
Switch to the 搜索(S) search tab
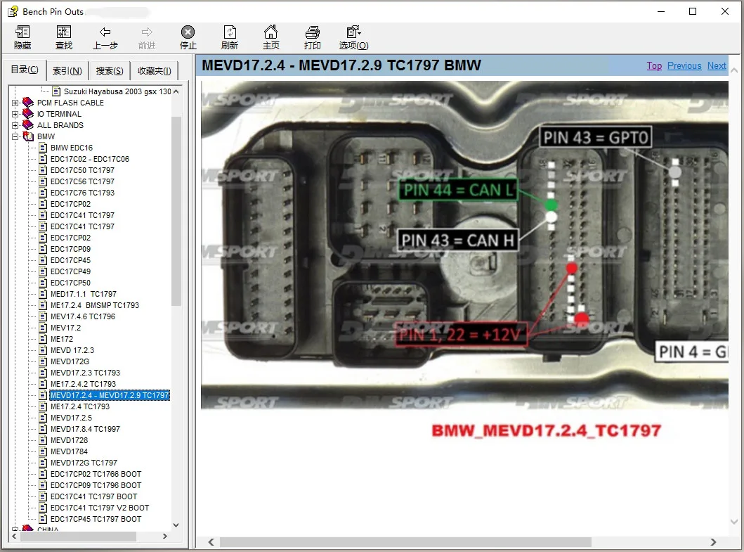pyautogui.click(x=110, y=71)
